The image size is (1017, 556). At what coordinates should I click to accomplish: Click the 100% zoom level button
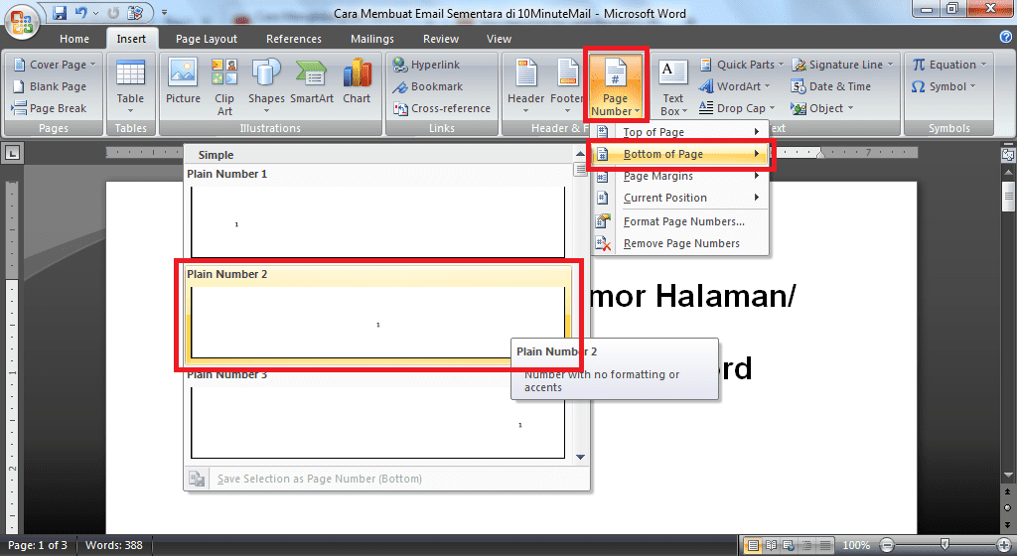pos(856,546)
